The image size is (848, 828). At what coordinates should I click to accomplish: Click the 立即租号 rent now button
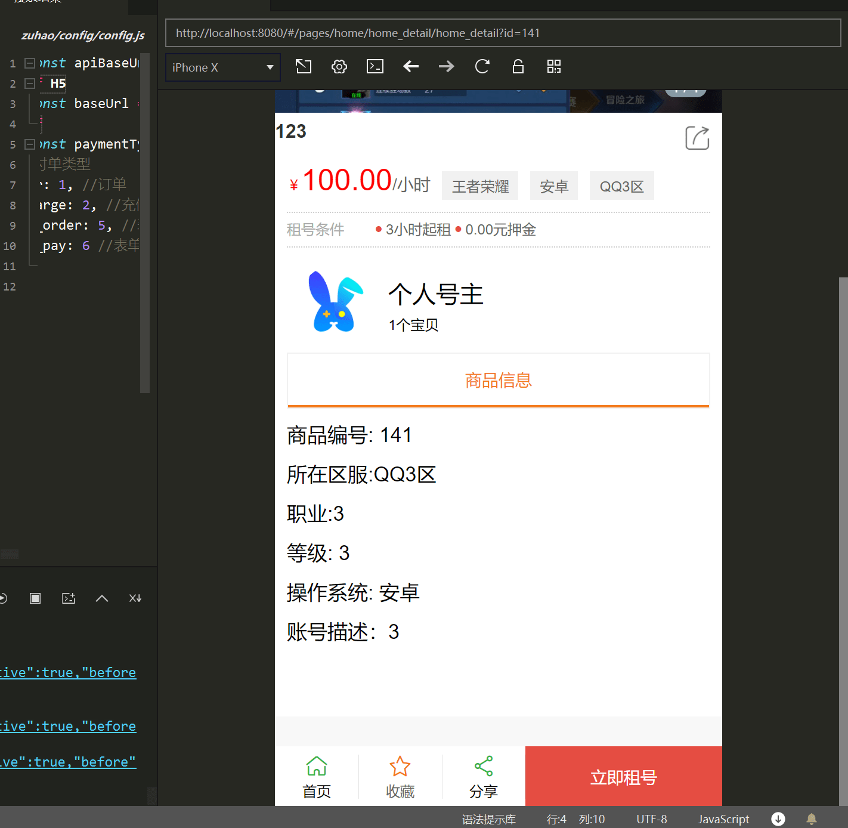[624, 776]
